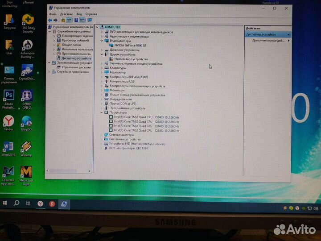Click left pane scrollbar left arrow
The width and height of the screenshot is (321, 241).
48,170
